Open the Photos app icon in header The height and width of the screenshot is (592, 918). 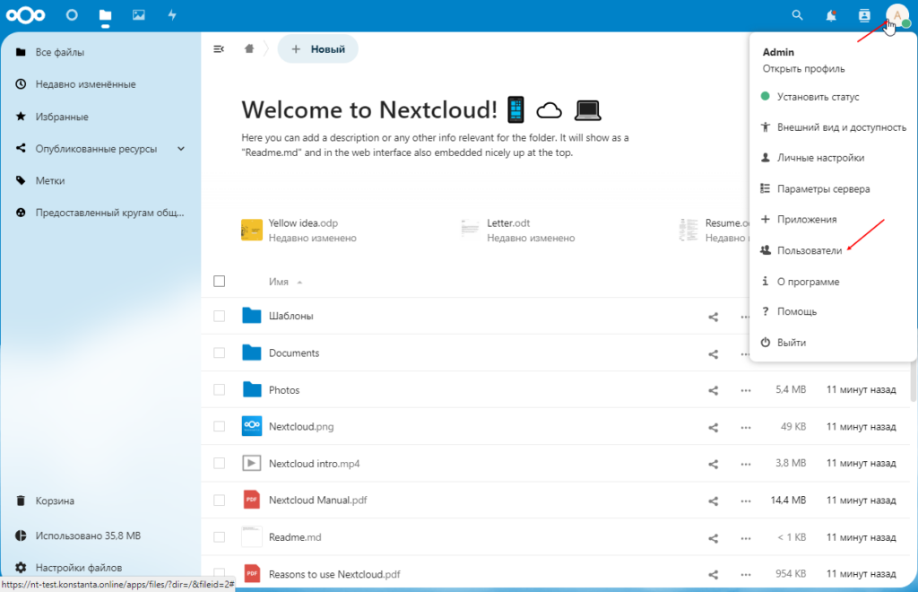tap(138, 15)
